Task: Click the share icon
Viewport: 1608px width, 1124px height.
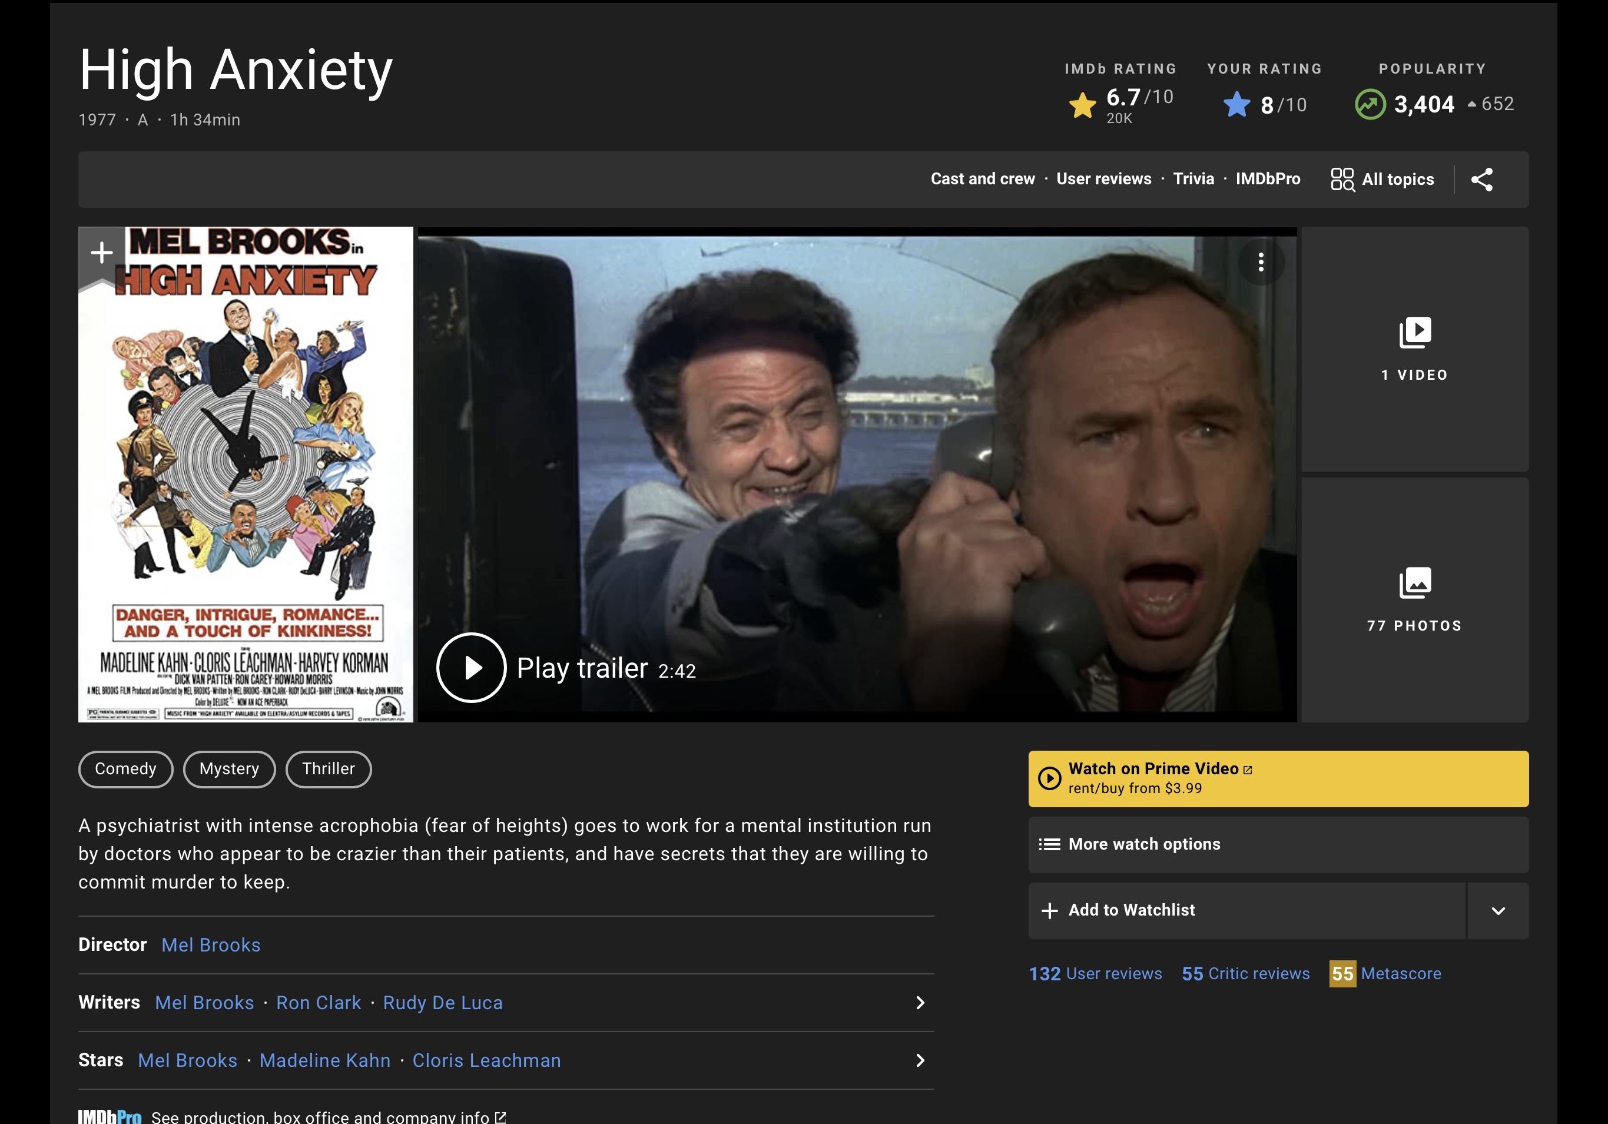Action: (x=1481, y=179)
